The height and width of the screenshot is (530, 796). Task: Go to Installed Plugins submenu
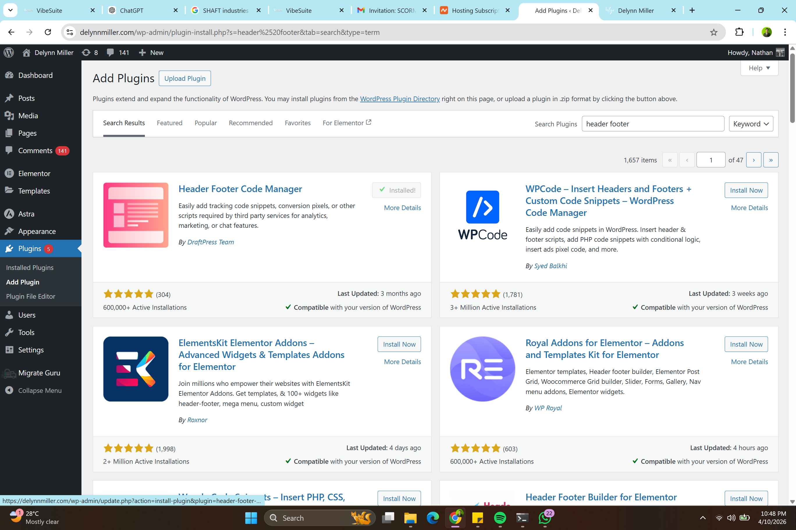pyautogui.click(x=30, y=267)
